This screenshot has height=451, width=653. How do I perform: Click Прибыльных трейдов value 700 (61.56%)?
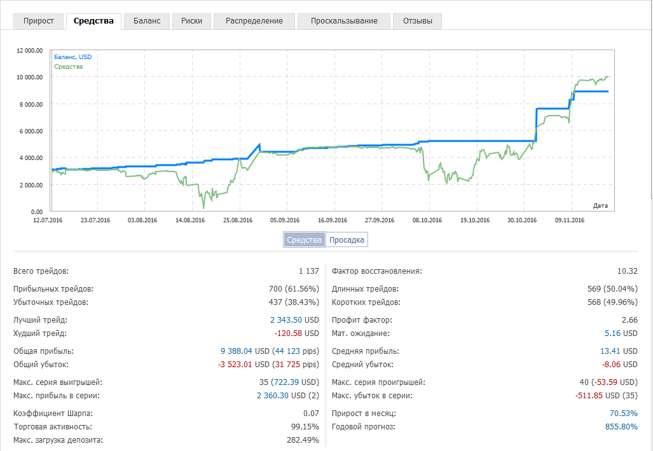(294, 289)
